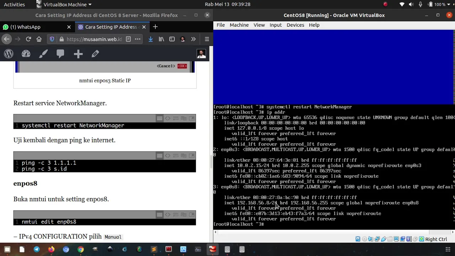
Task: Open the clock and calendar Rab Mei 13
Action: [x=227, y=4]
